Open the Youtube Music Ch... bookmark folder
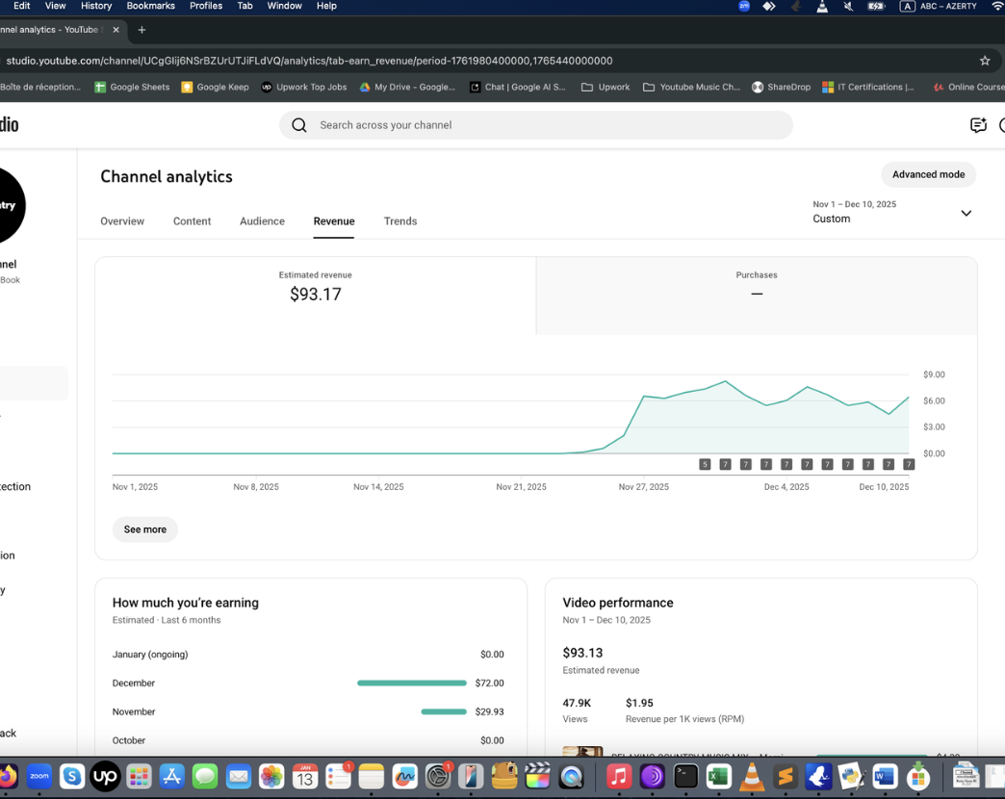Screen dimensions: 1005x799 [x=691, y=87]
